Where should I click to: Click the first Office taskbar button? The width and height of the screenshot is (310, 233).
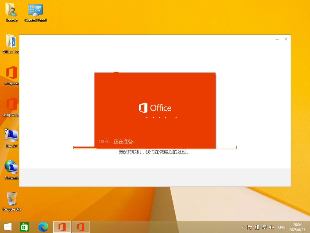coord(62,227)
